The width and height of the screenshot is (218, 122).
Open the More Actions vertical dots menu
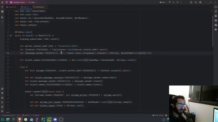point(181,2)
